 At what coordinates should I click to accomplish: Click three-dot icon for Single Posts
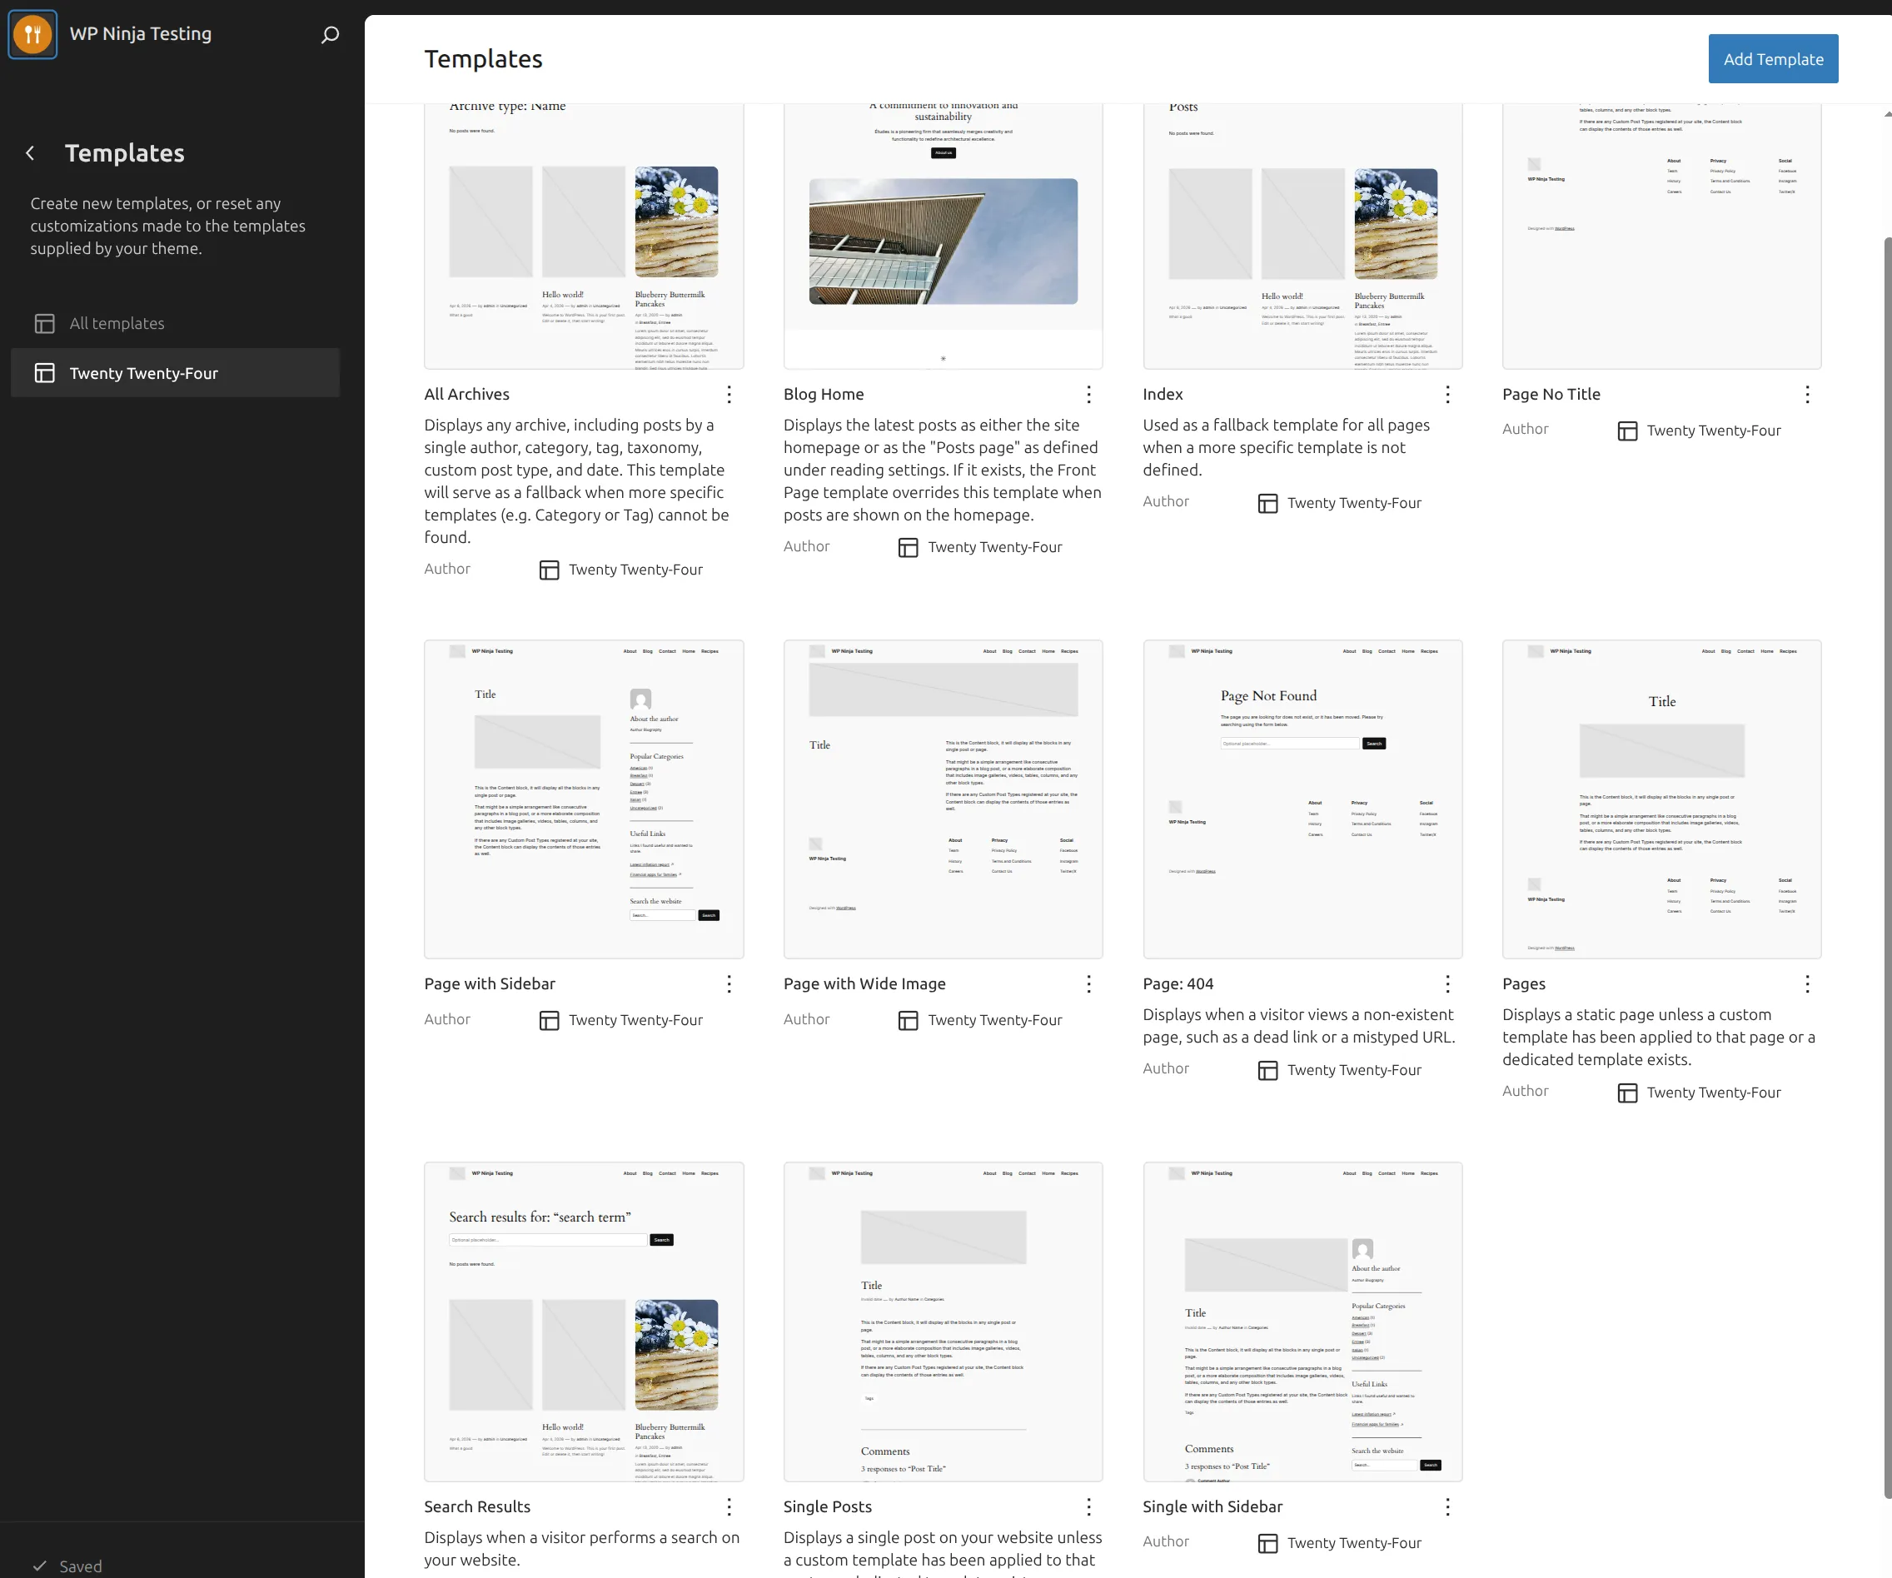pyautogui.click(x=1088, y=1507)
